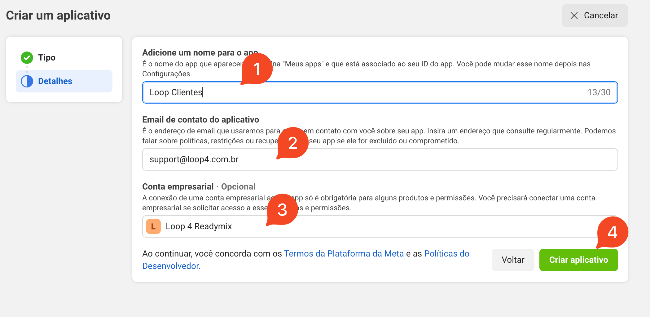The image size is (650, 317).
Task: Click the half-filled blue circle step icon
Action: tap(27, 81)
